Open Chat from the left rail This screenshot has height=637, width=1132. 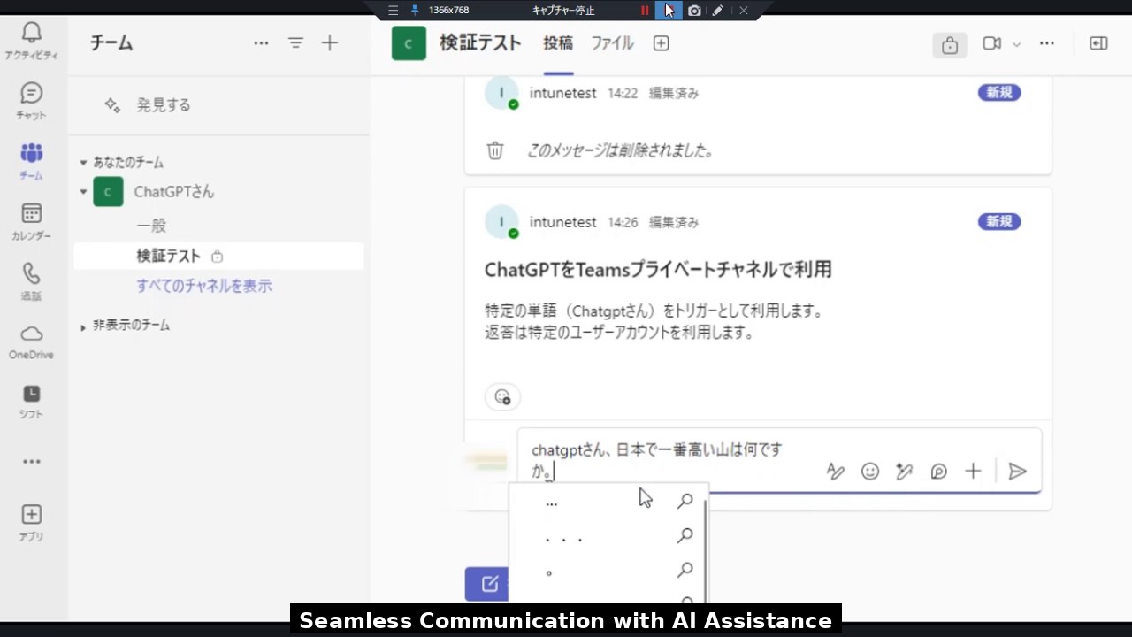click(31, 101)
